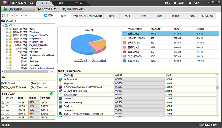The height and width of the screenshot is (128, 222).
Task: Click 圧縮ファイル pink color swatch
Action: point(124,47)
